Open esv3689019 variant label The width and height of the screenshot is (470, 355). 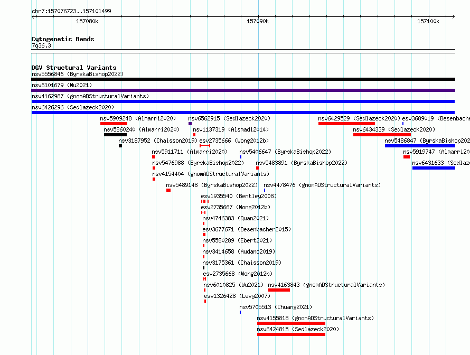[x=436, y=118]
